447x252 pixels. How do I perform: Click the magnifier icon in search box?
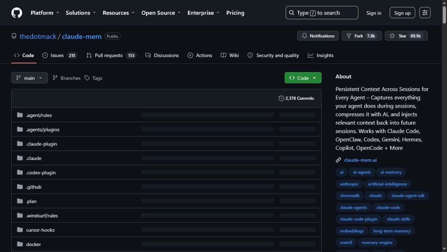pyautogui.click(x=292, y=13)
